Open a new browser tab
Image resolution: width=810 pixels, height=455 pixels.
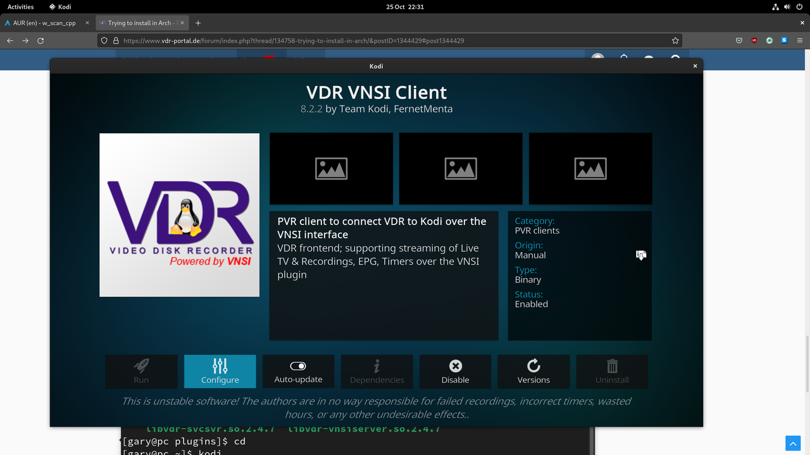pos(198,21)
